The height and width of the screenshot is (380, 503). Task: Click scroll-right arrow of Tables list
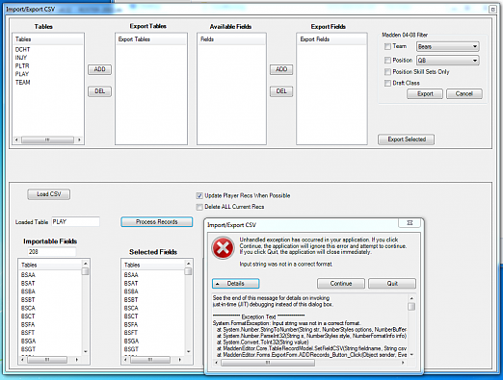pos(79,140)
